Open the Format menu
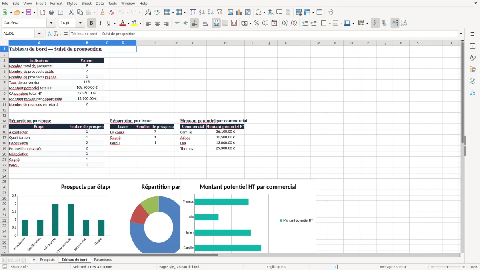The width and height of the screenshot is (480, 270). (x=56, y=3)
